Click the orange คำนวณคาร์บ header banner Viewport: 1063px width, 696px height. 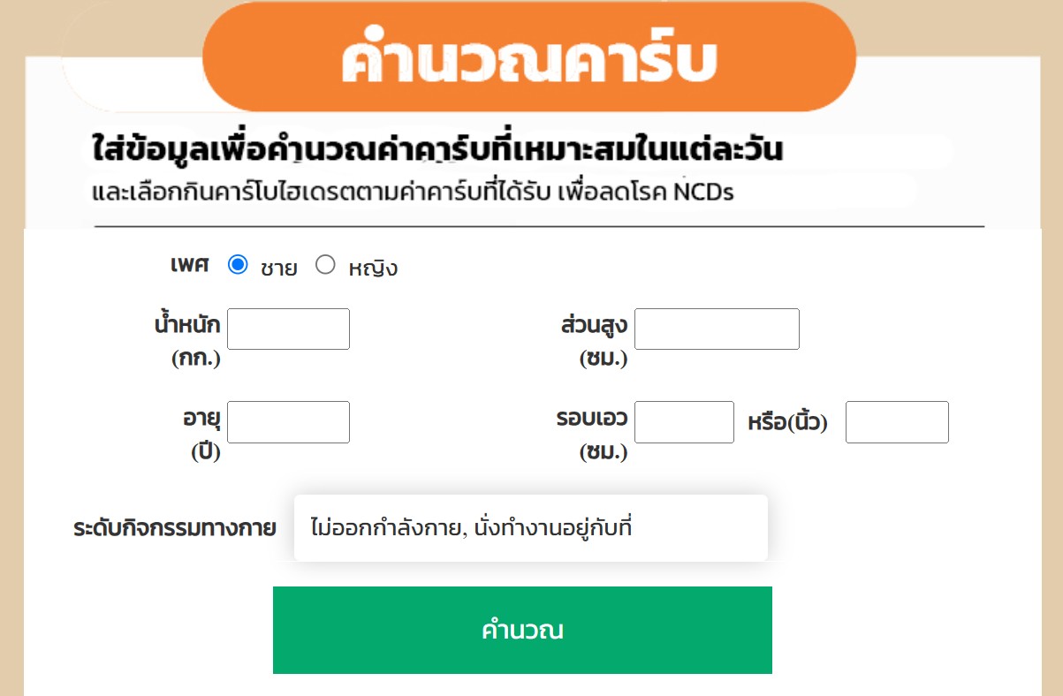coord(529,58)
